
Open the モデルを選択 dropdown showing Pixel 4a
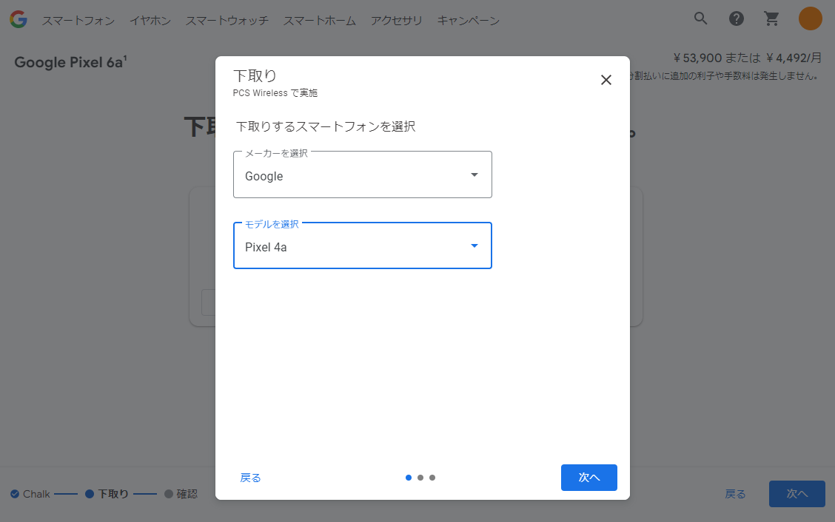pos(363,245)
